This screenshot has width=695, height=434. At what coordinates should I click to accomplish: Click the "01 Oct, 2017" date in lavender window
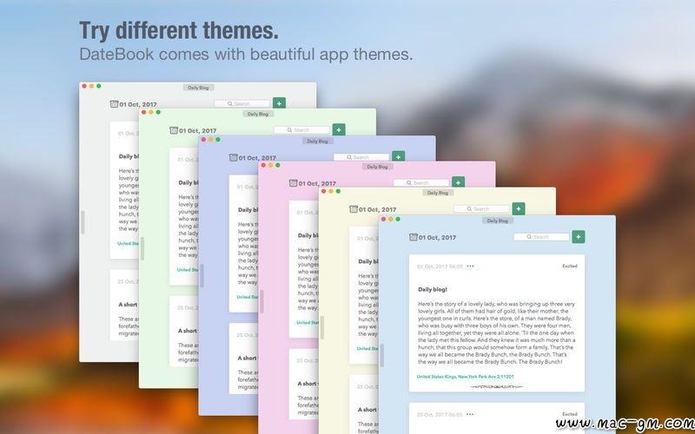pyautogui.click(x=257, y=158)
